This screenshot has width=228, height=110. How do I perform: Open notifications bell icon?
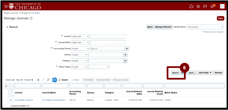tap(212, 7)
